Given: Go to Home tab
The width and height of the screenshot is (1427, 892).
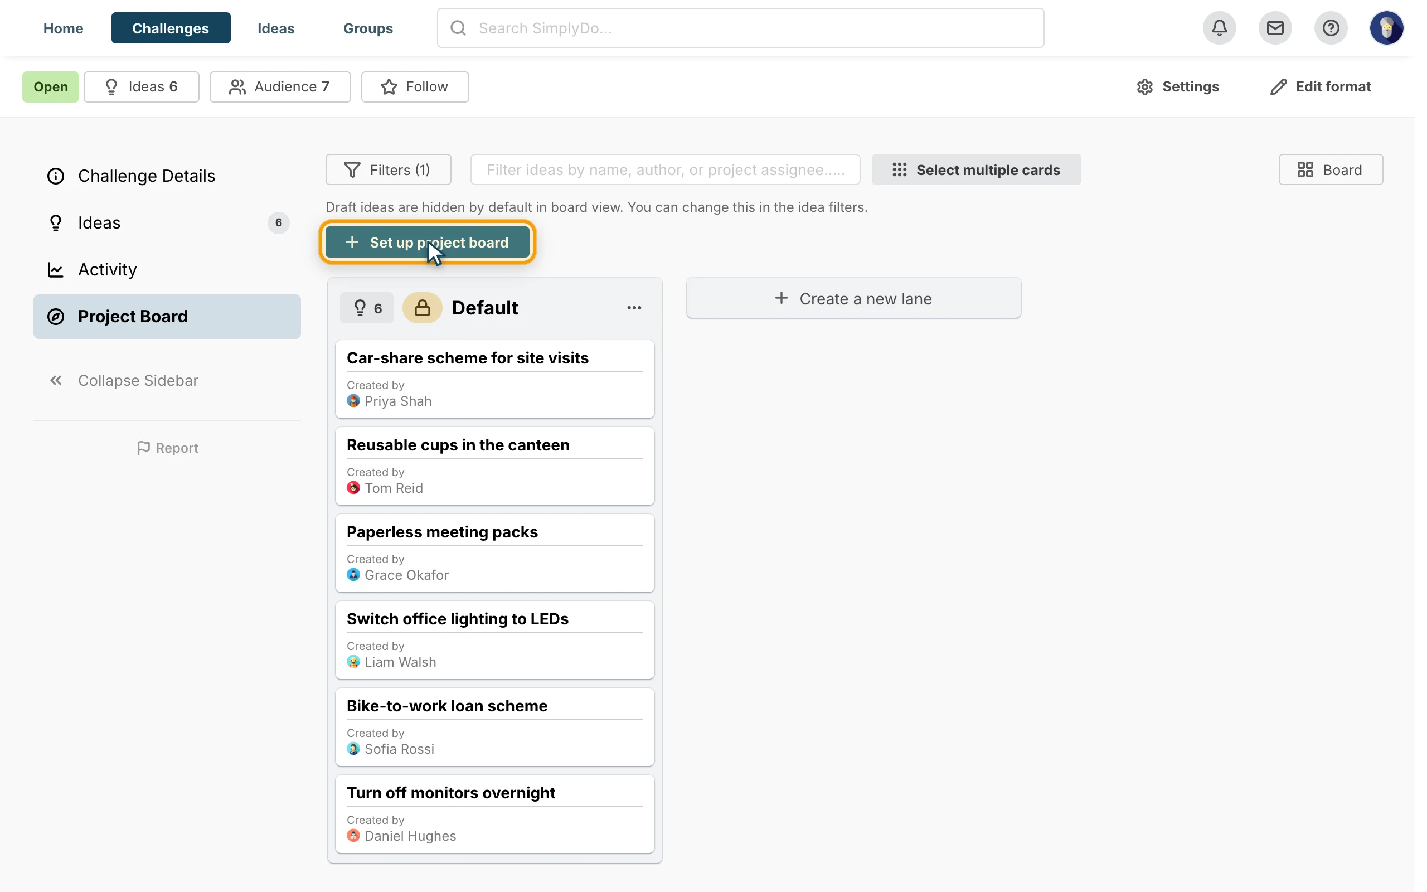Looking at the screenshot, I should point(63,28).
